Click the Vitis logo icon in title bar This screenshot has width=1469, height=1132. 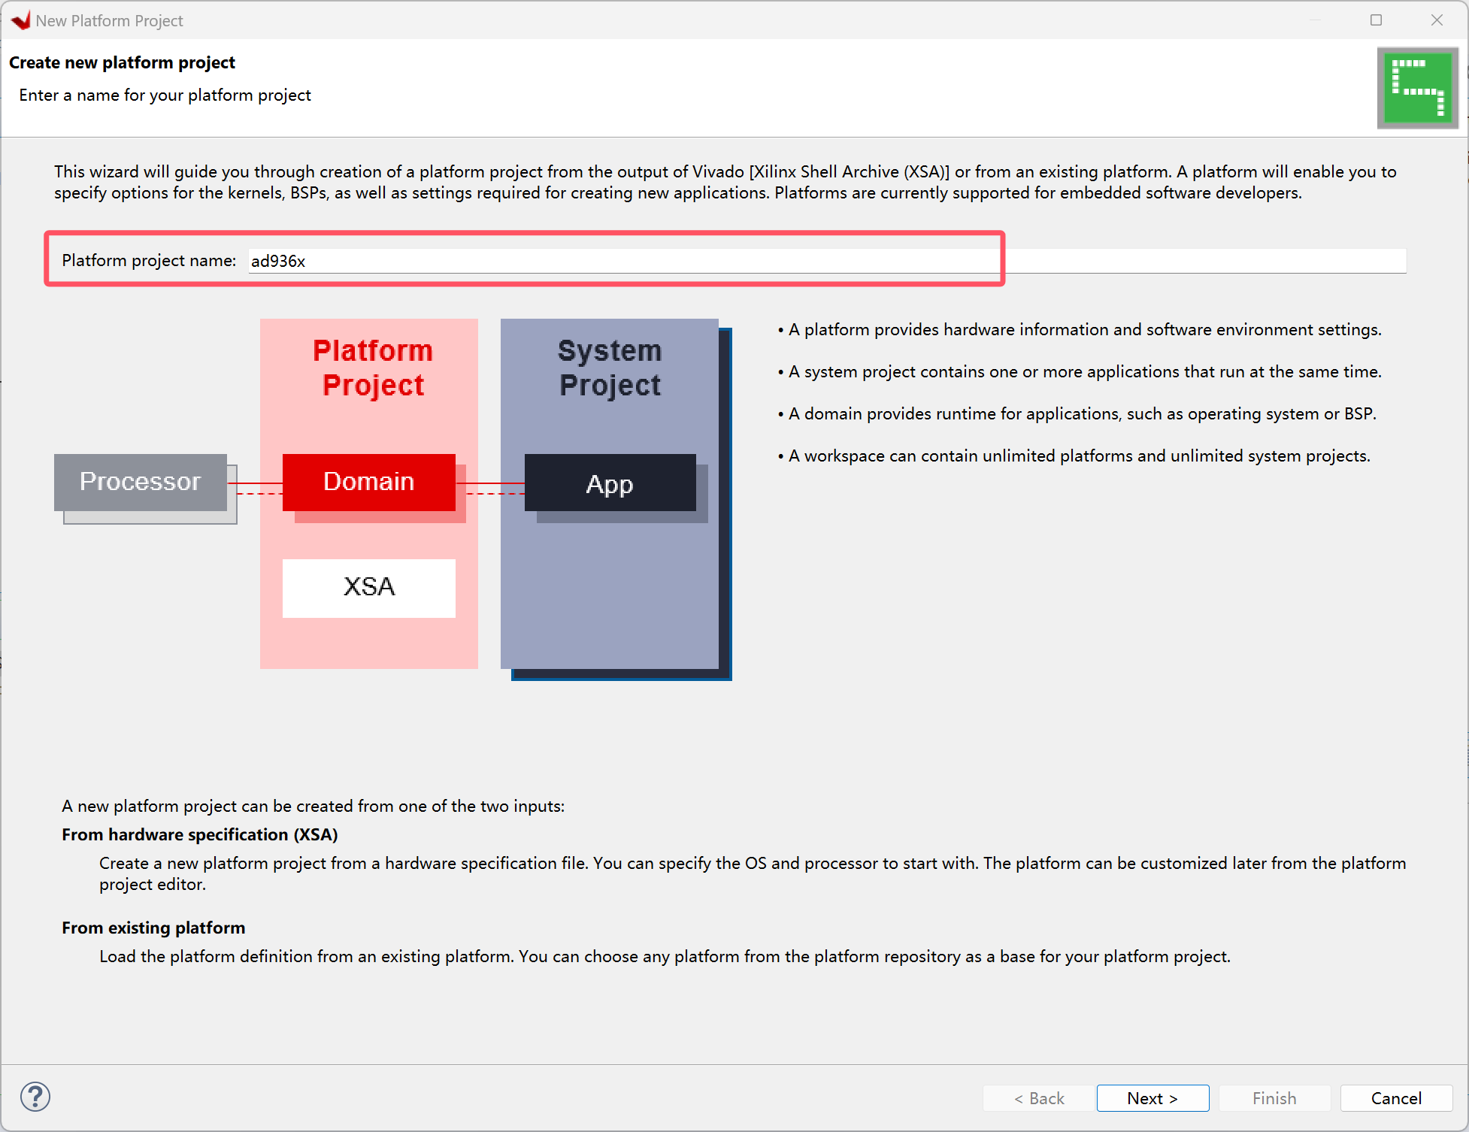[20, 20]
